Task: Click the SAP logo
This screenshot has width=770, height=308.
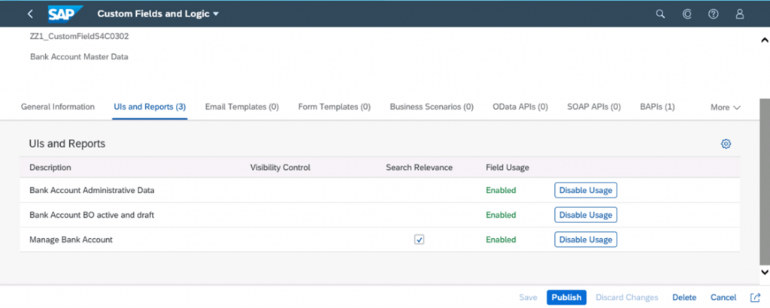Action: click(65, 14)
